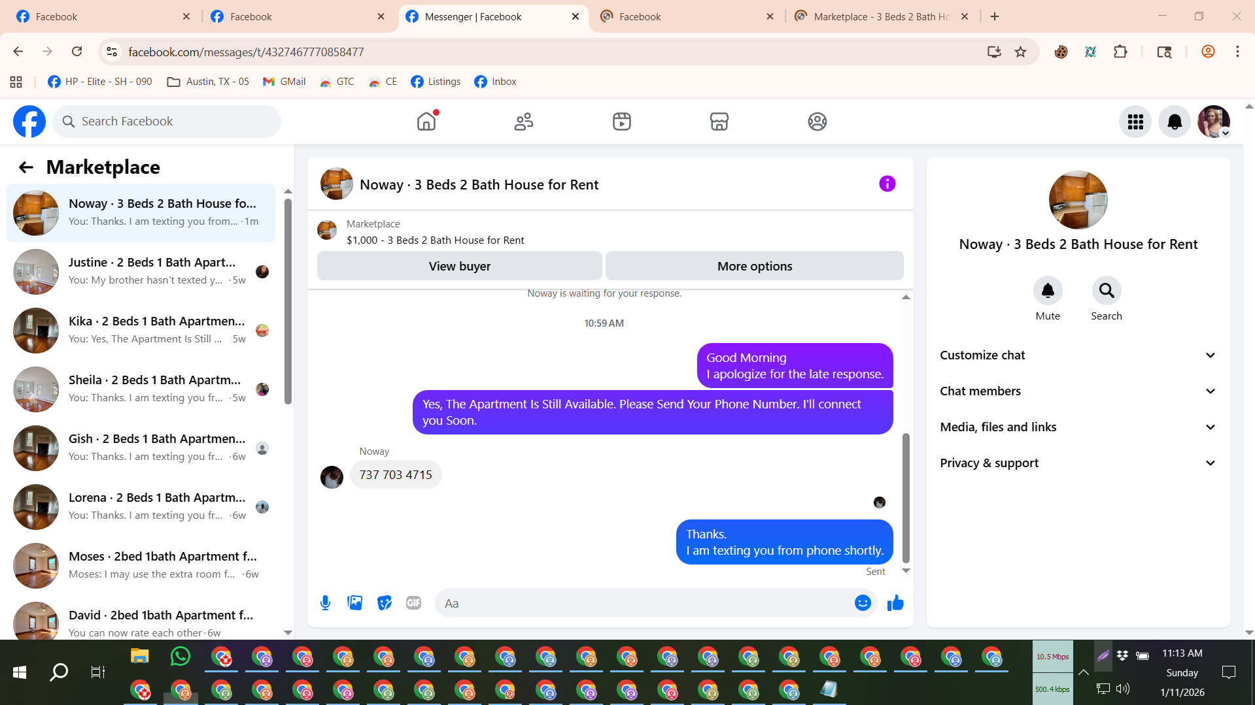
Task: Show hidden system tray icons
Action: click(x=1084, y=672)
